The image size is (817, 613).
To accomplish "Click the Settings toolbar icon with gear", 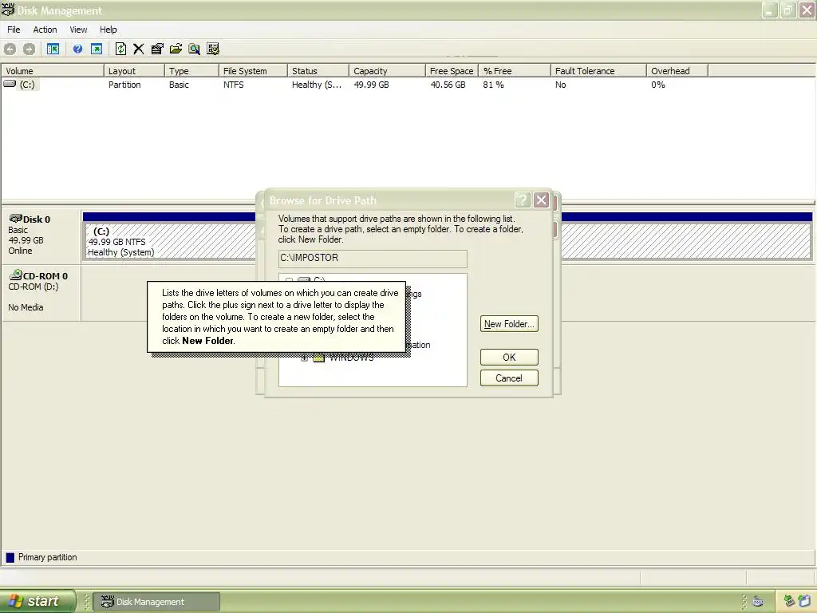I will [213, 49].
